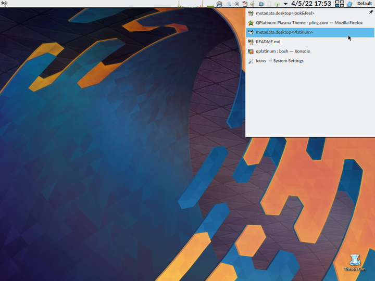Select metadata.desktop<Platinum> window entry

coord(310,32)
